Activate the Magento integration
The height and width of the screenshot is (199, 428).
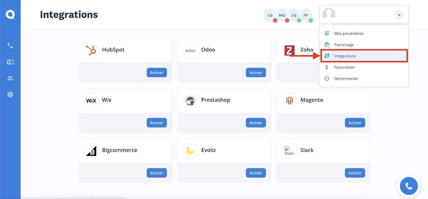(355, 123)
